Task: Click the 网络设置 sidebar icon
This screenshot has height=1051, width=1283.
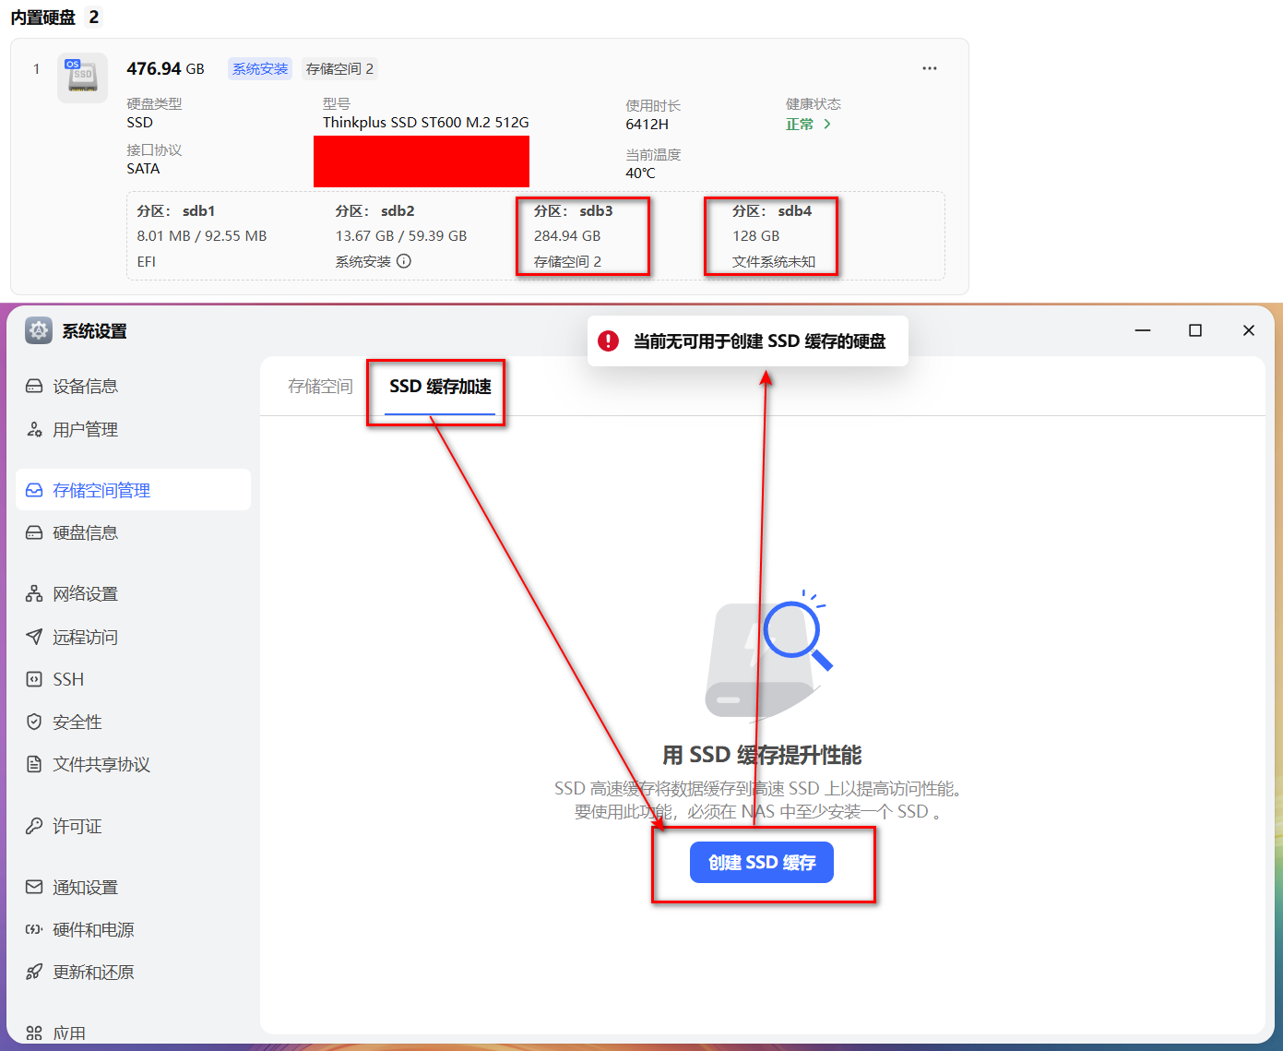Action: point(34,593)
